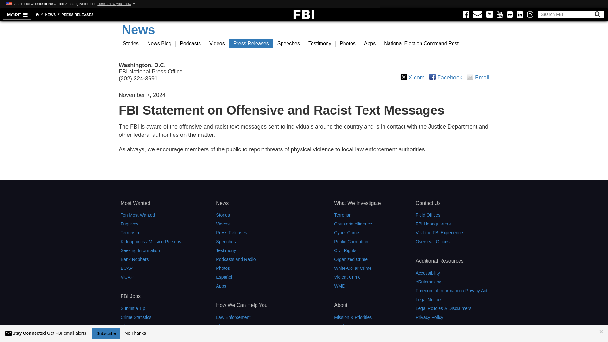Image resolution: width=608 pixels, height=342 pixels.
Task: Click the FBI Flickr icon
Action: (510, 15)
